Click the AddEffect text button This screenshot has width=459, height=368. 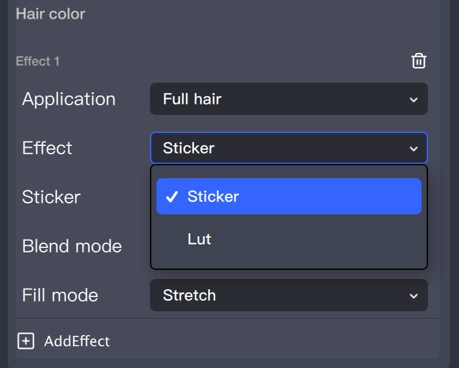point(77,342)
